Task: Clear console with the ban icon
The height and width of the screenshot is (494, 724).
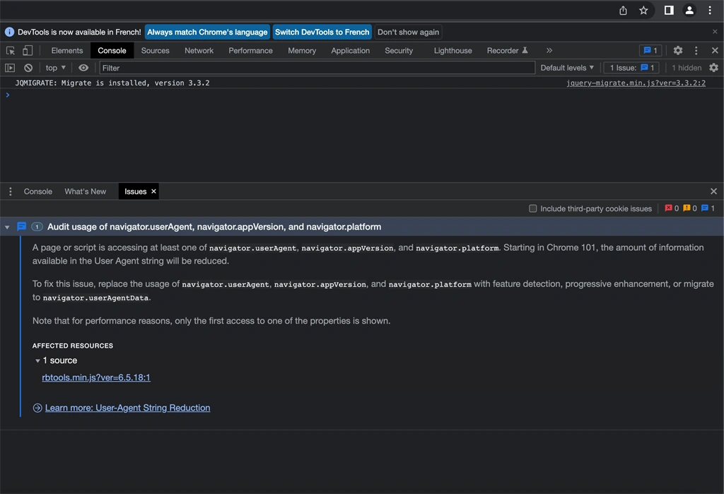Action: (28, 68)
